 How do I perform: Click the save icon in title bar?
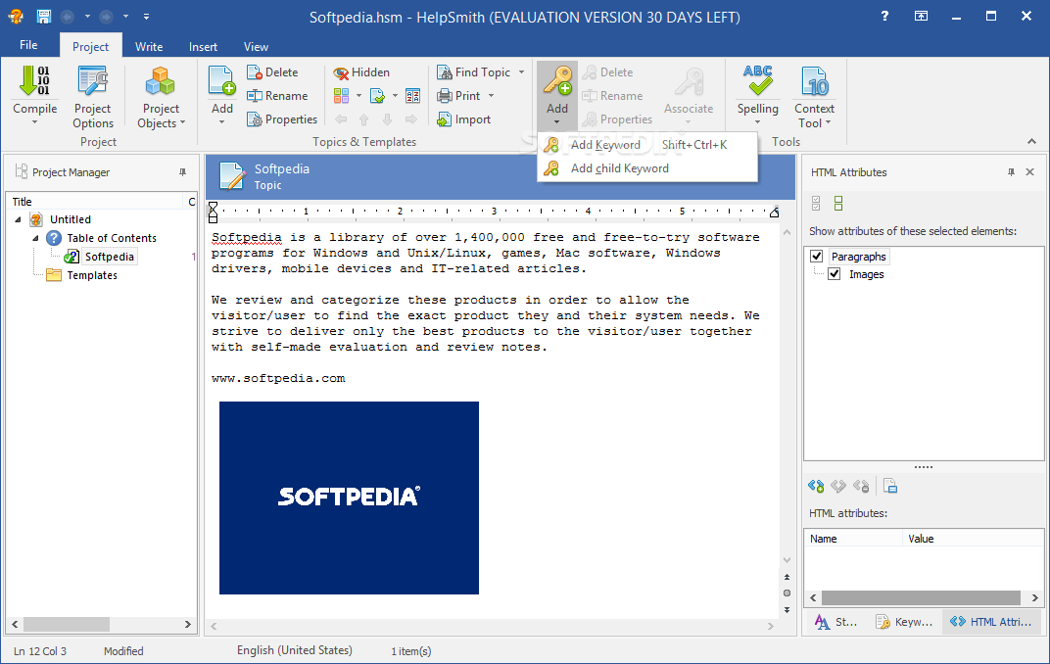(43, 16)
